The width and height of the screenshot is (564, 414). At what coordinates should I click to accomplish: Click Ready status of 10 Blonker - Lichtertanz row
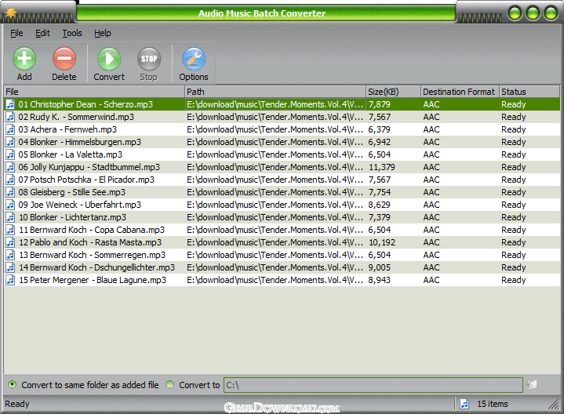[x=514, y=217]
